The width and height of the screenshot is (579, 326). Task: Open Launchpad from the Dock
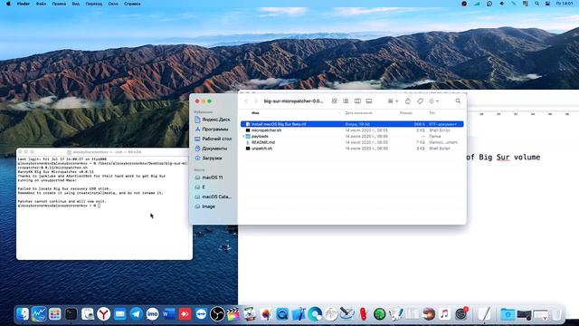tap(54, 314)
